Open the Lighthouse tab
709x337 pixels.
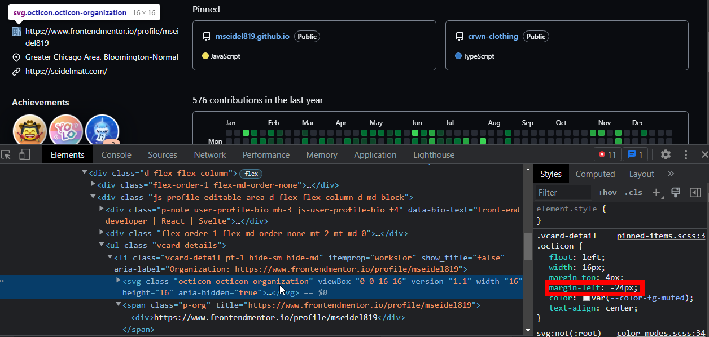pos(434,154)
